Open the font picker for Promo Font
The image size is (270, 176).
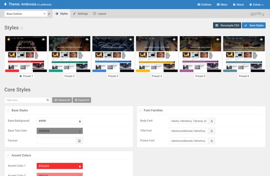click(x=212, y=141)
